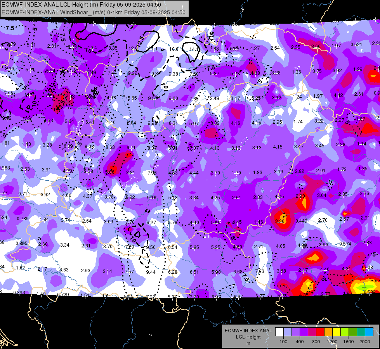Click the wind shear value 1.24
The width and height of the screenshot is (380, 349).
tap(297, 97)
